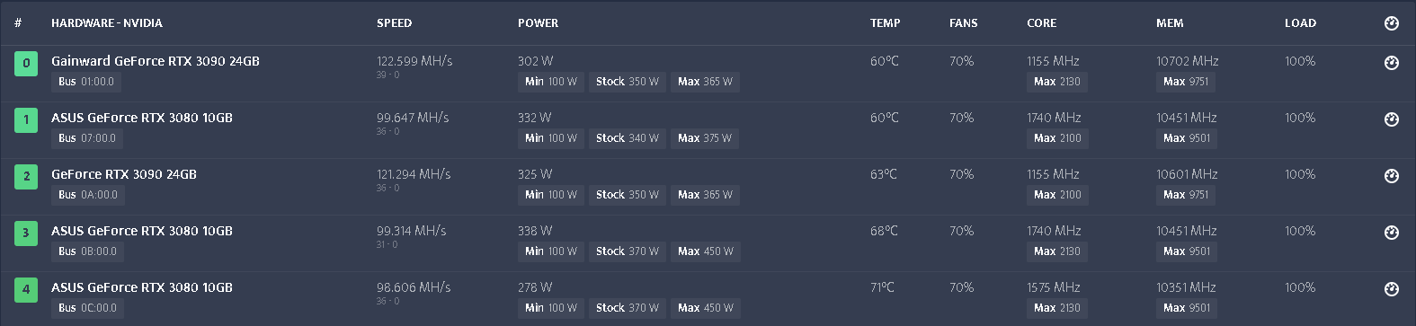Open overclock gauge for GPU 1 ASUS 3080
Image resolution: width=1416 pixels, height=326 pixels.
tap(1392, 119)
